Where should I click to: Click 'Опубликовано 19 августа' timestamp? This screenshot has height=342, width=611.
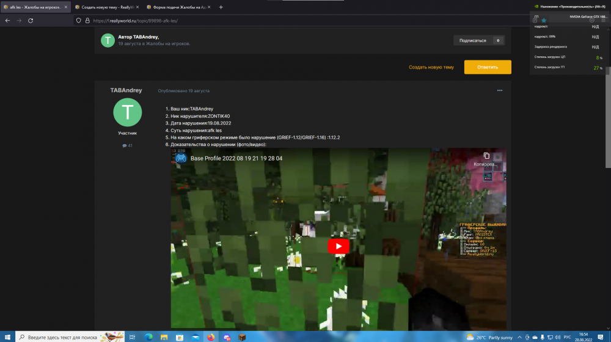coord(183,91)
